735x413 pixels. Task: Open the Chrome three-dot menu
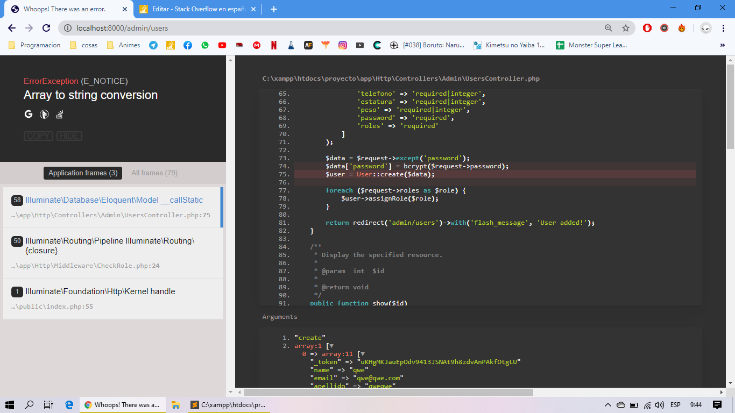coord(723,28)
